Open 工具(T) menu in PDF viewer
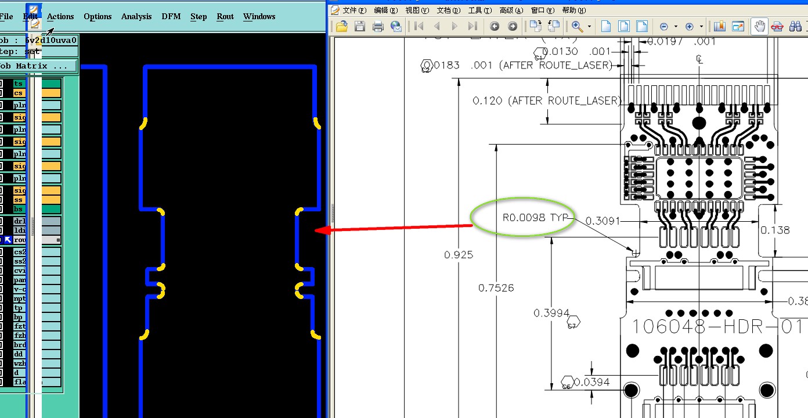Screen dimensions: 808x418 coord(480,10)
